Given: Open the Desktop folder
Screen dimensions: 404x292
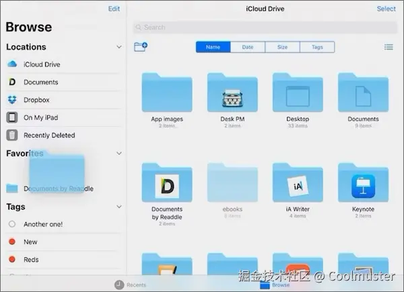Looking at the screenshot, I should pyautogui.click(x=298, y=93).
